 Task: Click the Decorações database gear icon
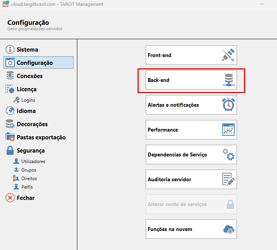[10, 124]
